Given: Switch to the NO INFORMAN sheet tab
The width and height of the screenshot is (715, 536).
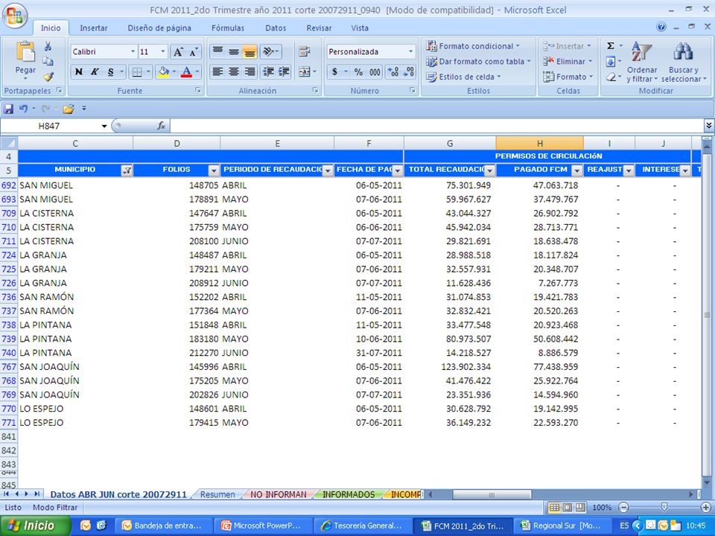Looking at the screenshot, I should click(x=278, y=494).
